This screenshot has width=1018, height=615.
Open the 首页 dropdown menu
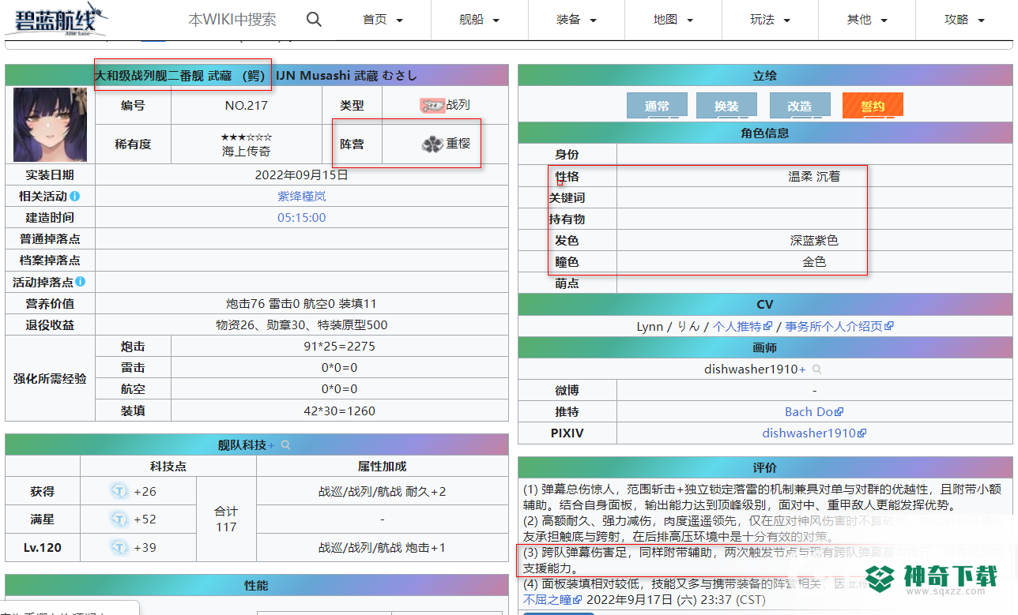pos(383,20)
